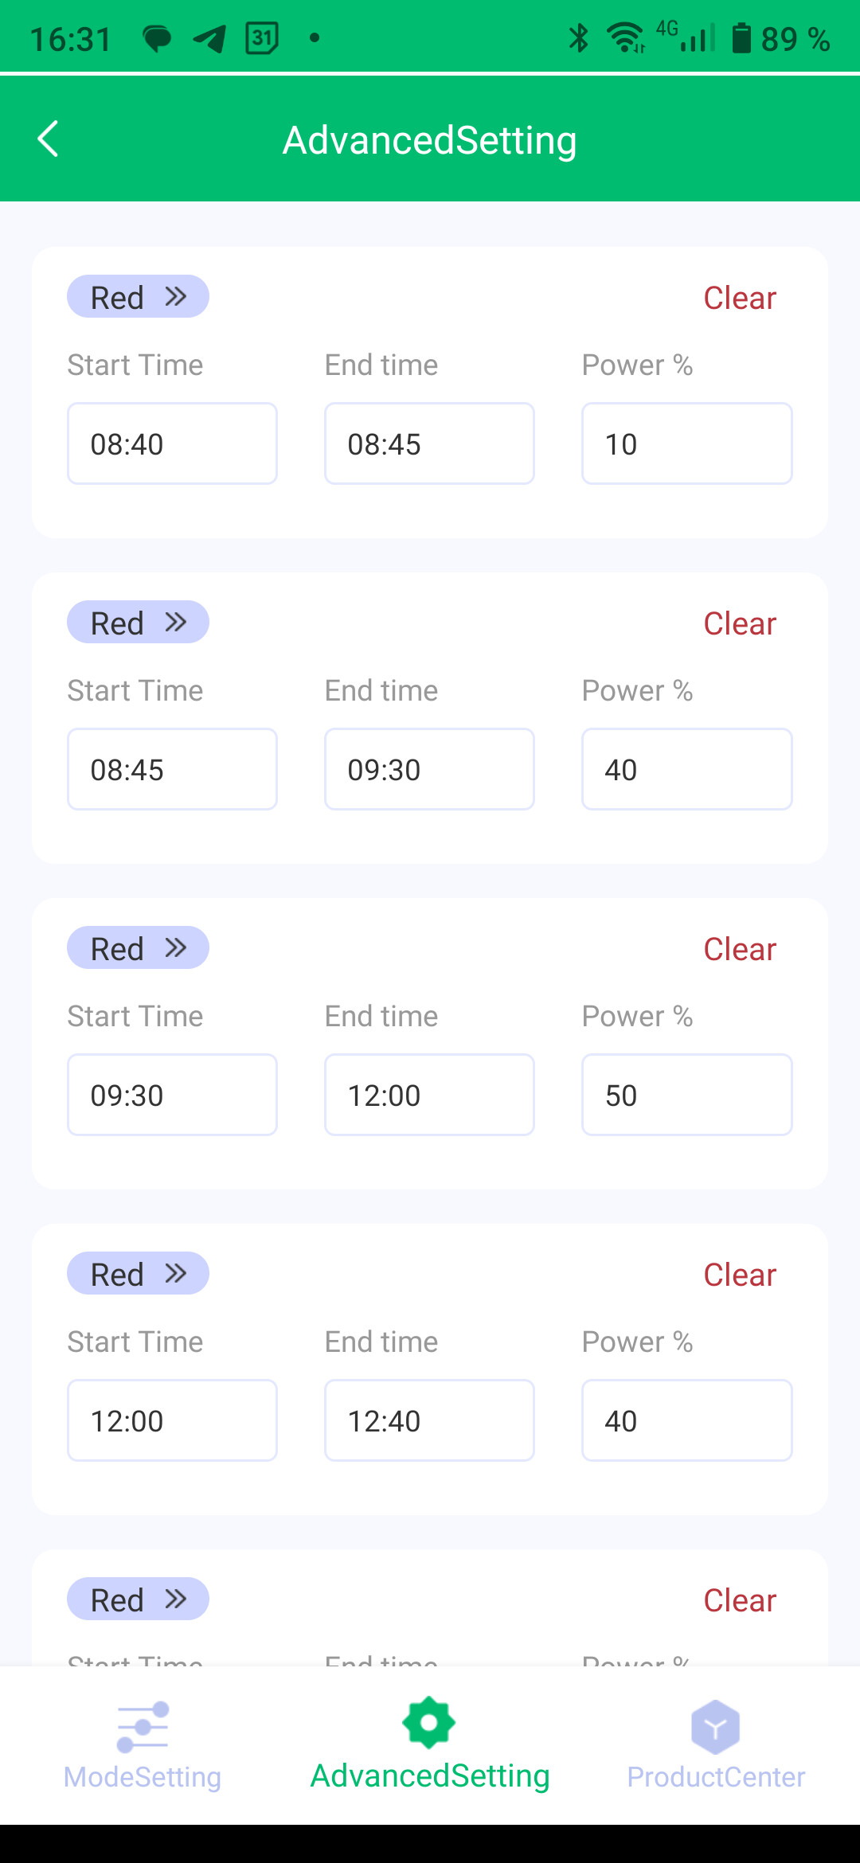The width and height of the screenshot is (860, 1863).
Task: Tap the AdvancedSetting gear icon
Action: [429, 1723]
